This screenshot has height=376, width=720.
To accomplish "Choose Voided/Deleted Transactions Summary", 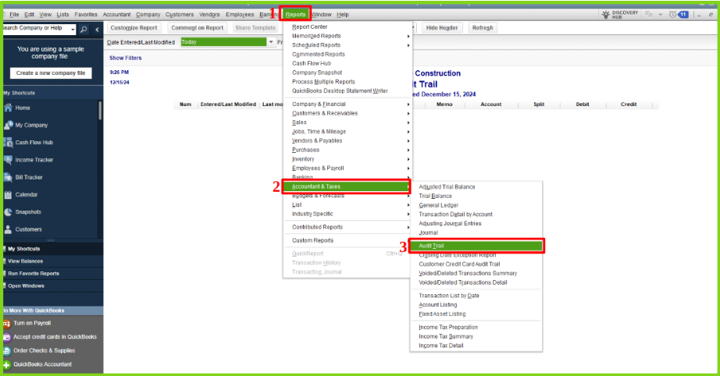I will coord(468,273).
